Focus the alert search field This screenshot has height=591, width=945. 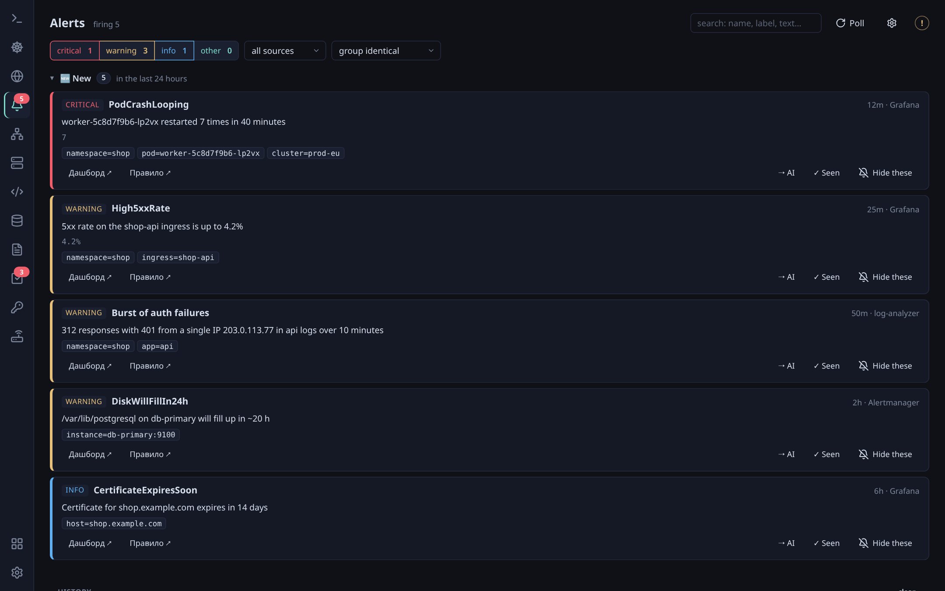point(756,23)
